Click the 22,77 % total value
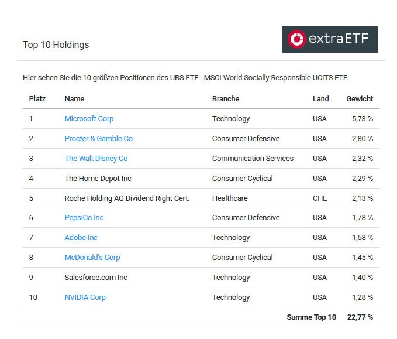The image size is (397, 339). (360, 317)
